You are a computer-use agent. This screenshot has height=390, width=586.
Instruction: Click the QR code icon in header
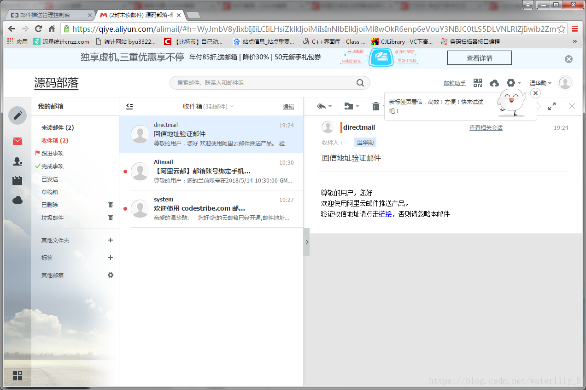[x=478, y=83]
